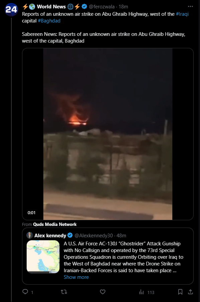
Task: View analytics via the bar chart icon
Action: pyautogui.click(x=142, y=292)
